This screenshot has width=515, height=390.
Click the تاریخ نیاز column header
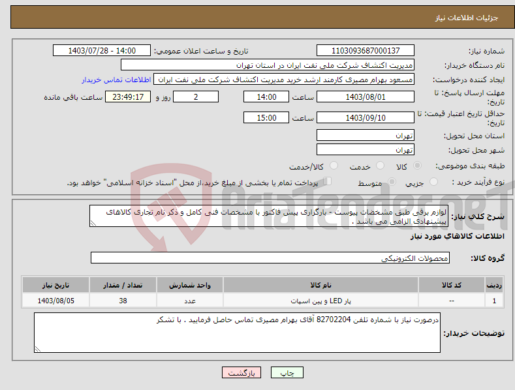(56, 285)
